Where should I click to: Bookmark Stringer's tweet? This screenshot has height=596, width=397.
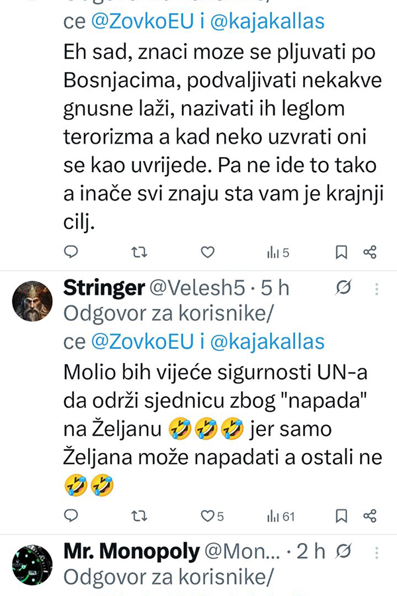click(341, 516)
